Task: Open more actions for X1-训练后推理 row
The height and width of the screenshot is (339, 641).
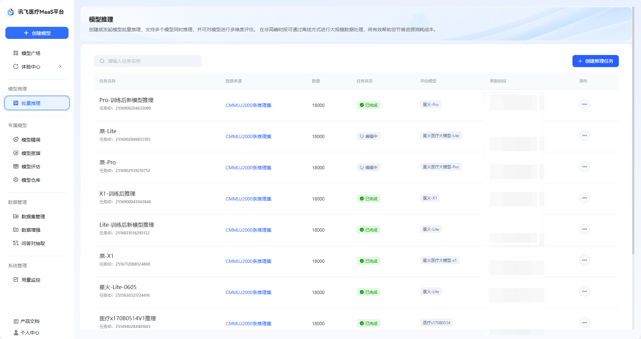Action: [585, 198]
